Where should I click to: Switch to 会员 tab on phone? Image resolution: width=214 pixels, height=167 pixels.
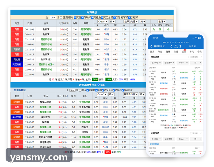(x=200, y=52)
